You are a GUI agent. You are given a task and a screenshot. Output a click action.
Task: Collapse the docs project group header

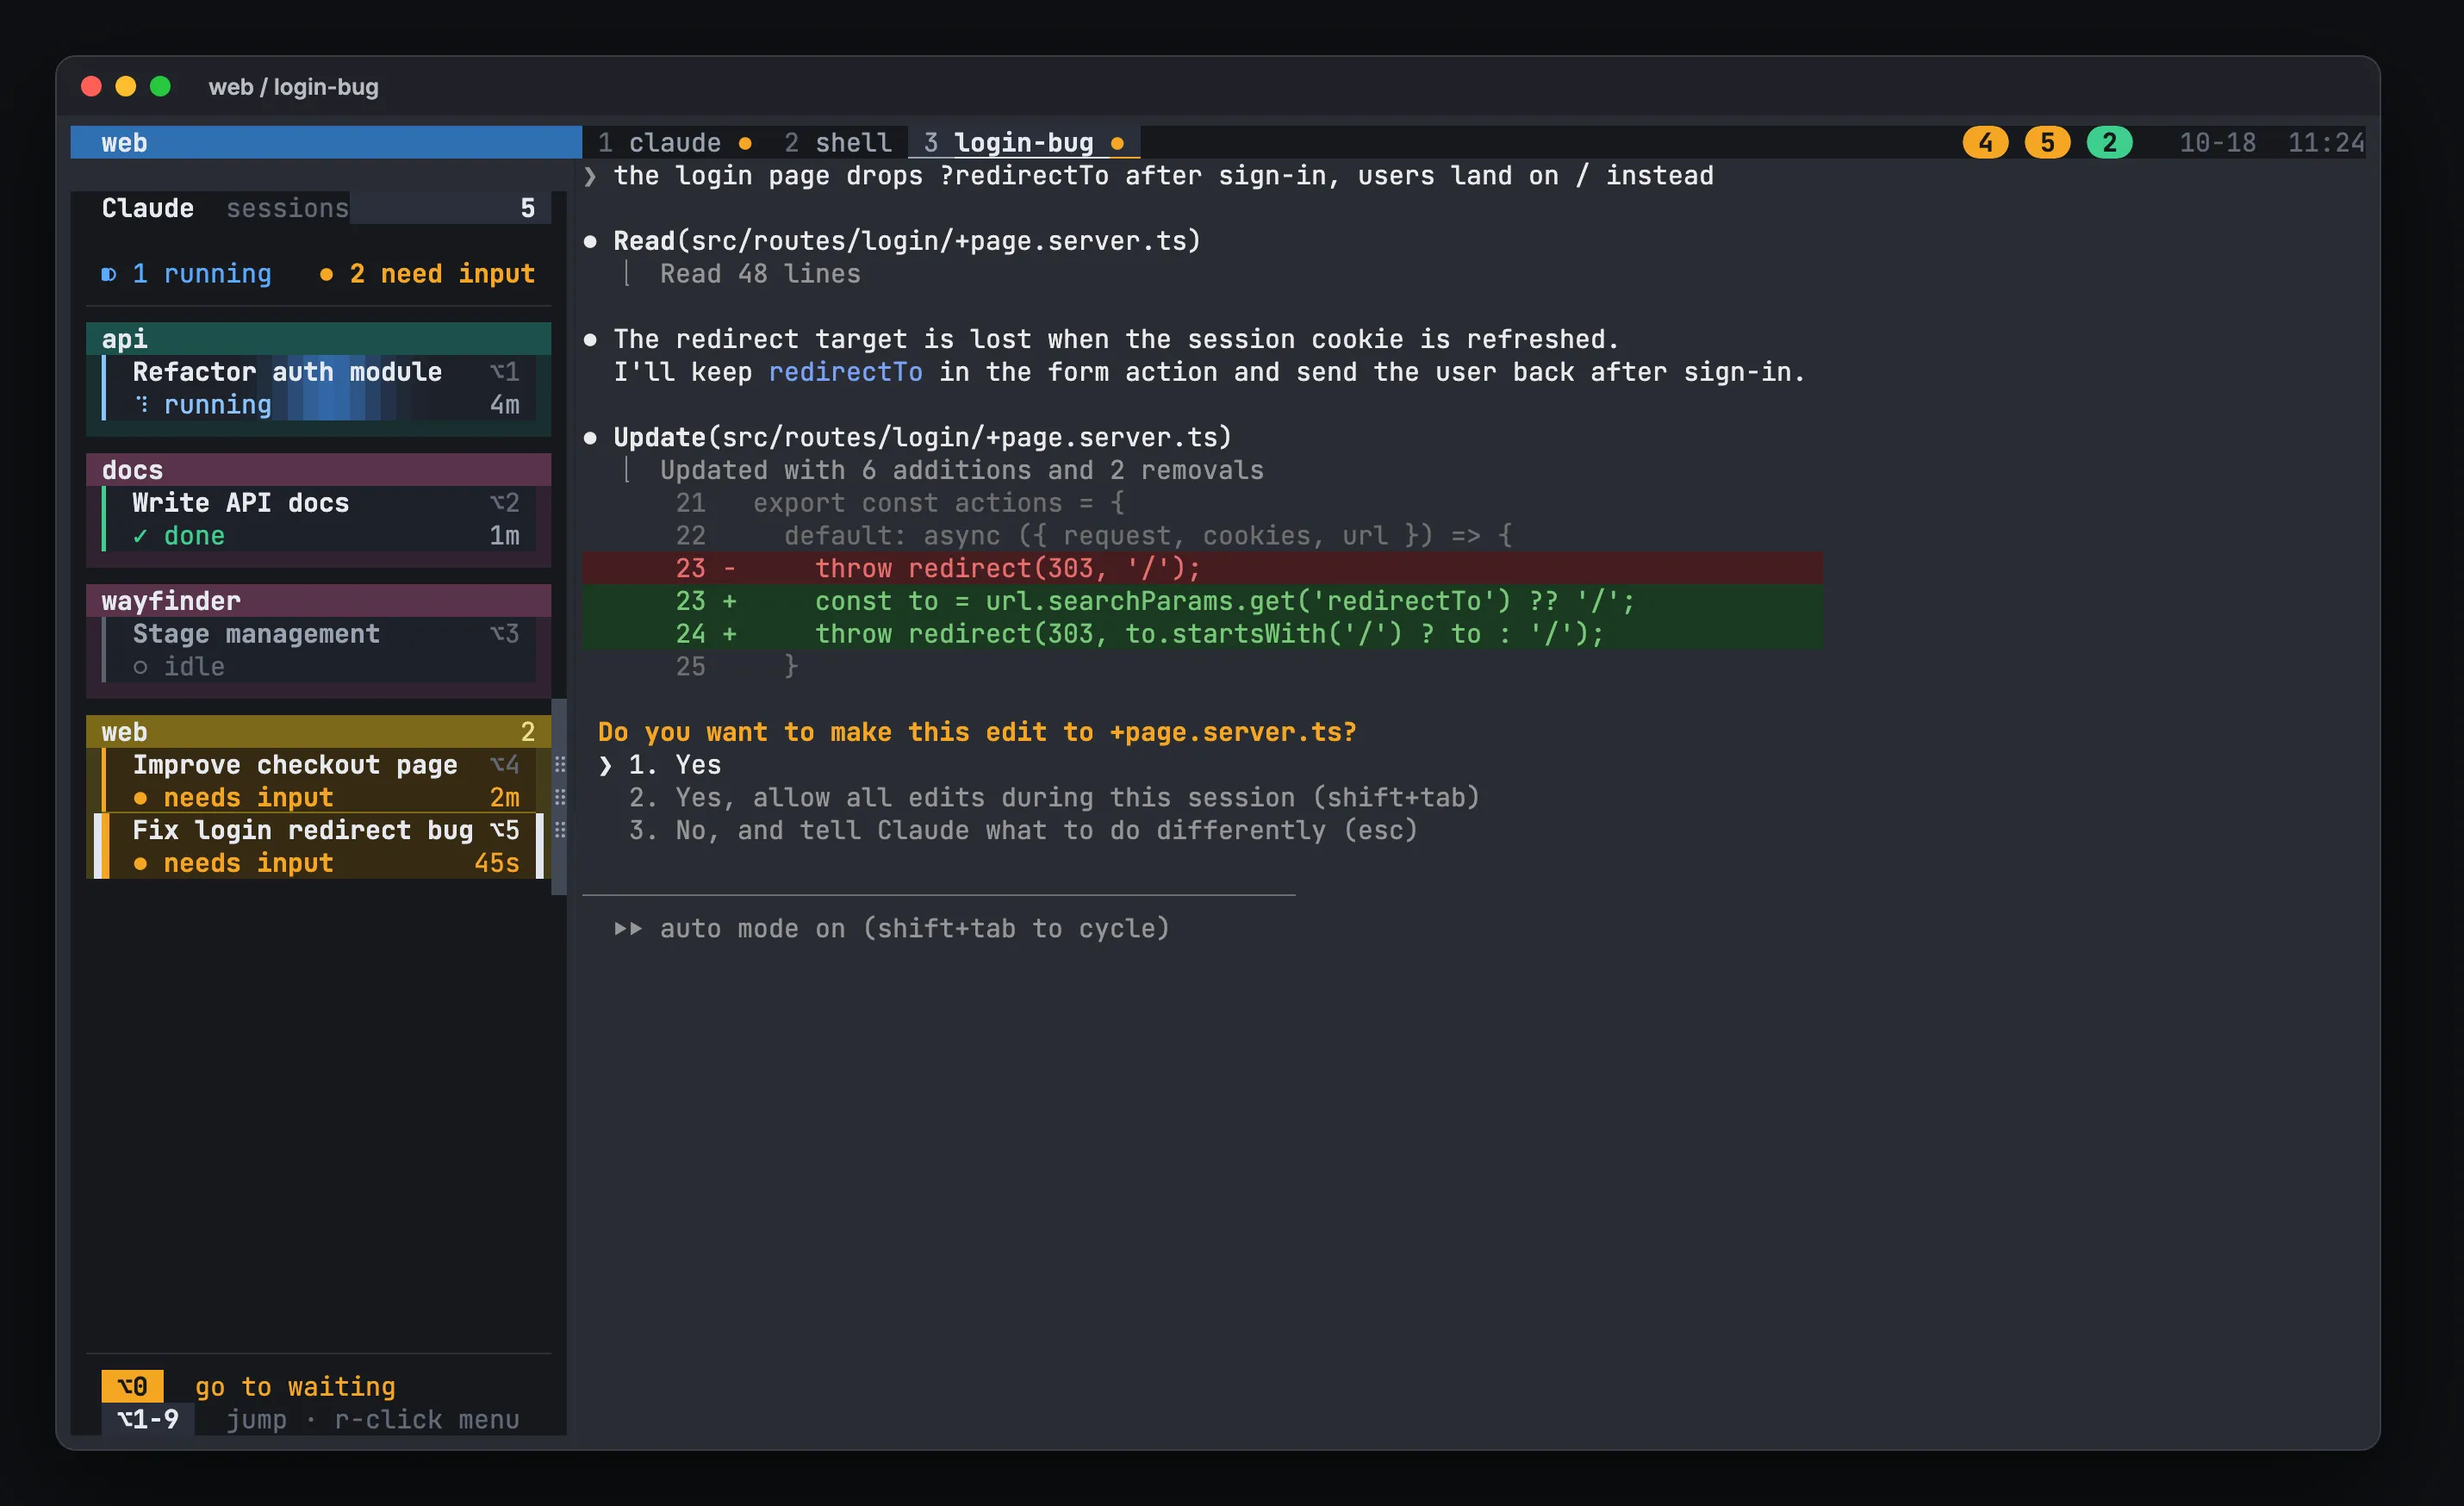pos(318,470)
